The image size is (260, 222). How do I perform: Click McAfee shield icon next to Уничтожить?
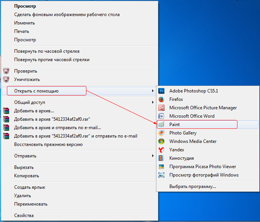click(6, 79)
